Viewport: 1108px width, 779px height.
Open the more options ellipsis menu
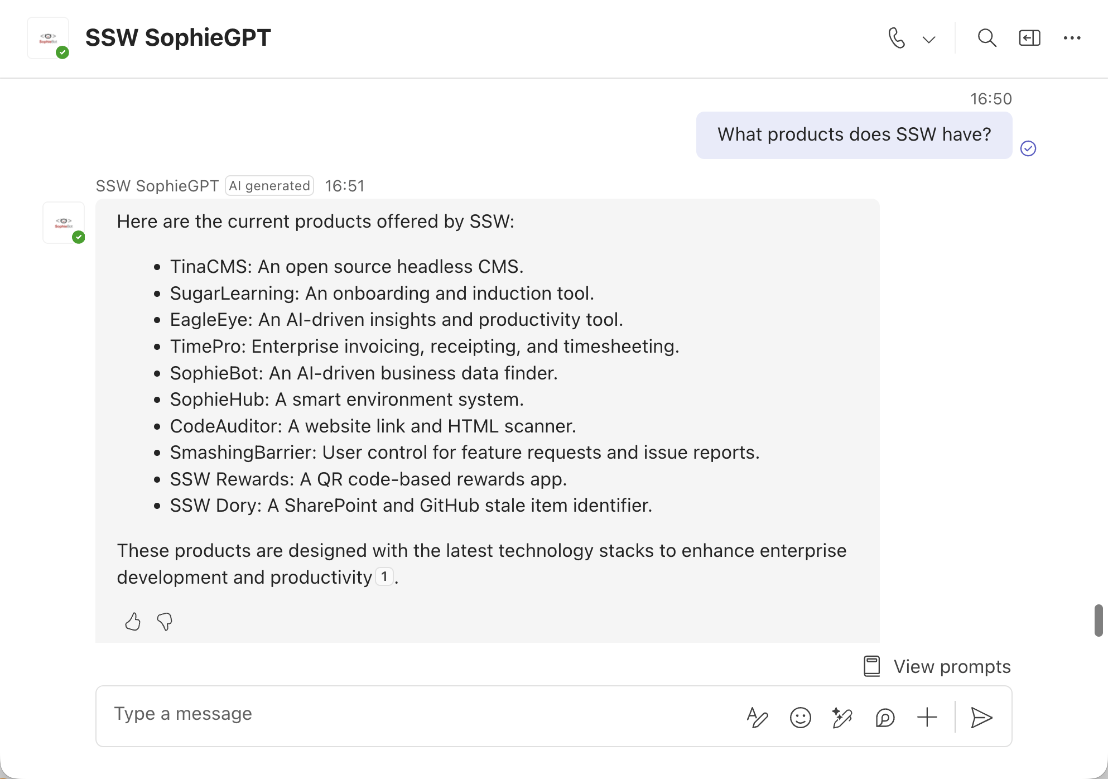(x=1072, y=39)
